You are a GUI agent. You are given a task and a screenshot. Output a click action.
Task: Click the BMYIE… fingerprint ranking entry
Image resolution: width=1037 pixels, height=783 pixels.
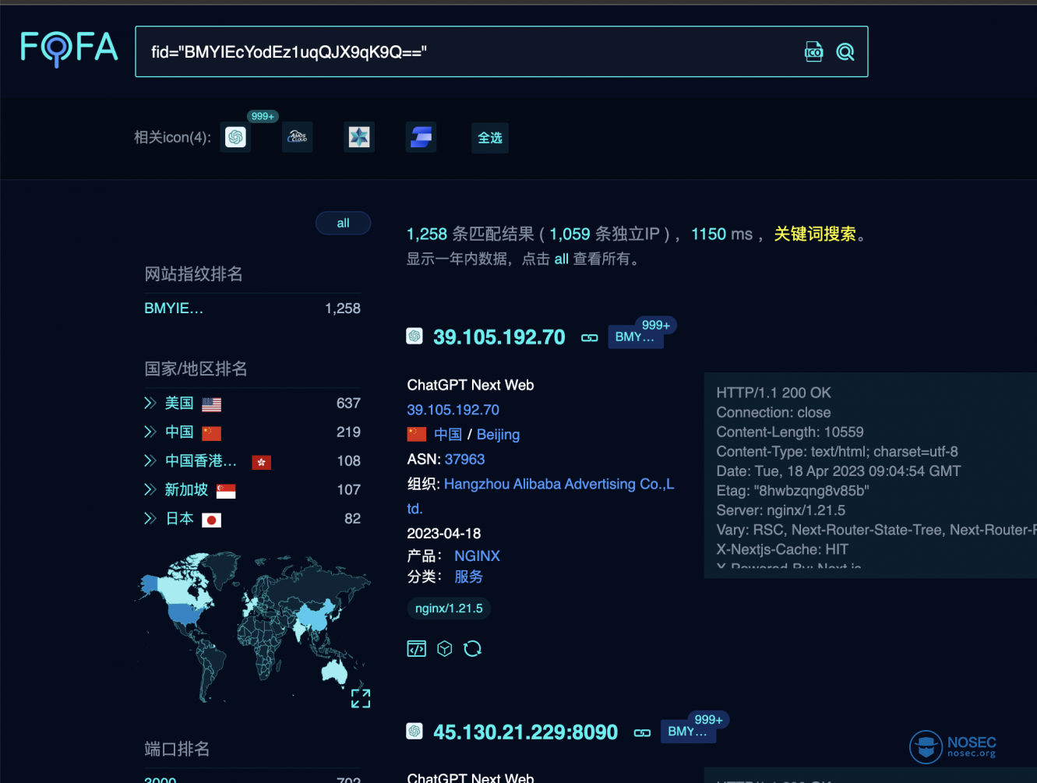pyautogui.click(x=174, y=309)
